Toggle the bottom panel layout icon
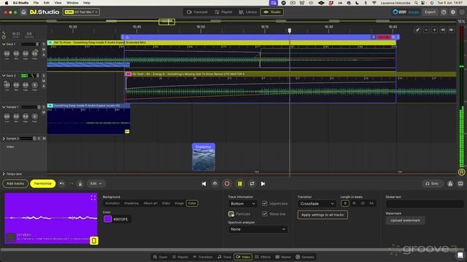The height and width of the screenshot is (262, 467). pyautogui.click(x=460, y=184)
